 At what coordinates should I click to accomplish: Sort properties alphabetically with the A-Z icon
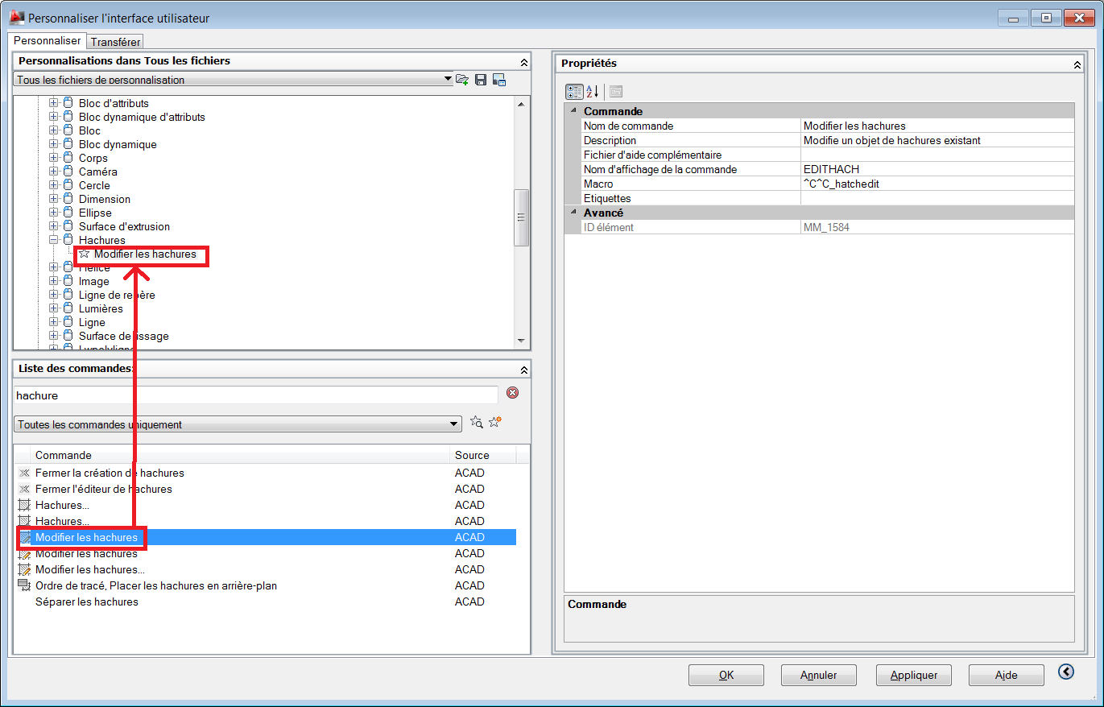coord(592,91)
